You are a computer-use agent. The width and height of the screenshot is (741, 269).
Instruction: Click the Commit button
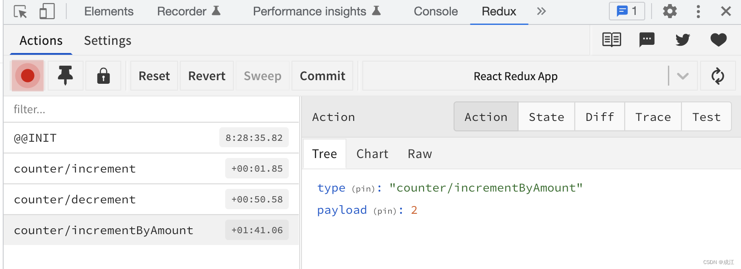click(x=322, y=76)
